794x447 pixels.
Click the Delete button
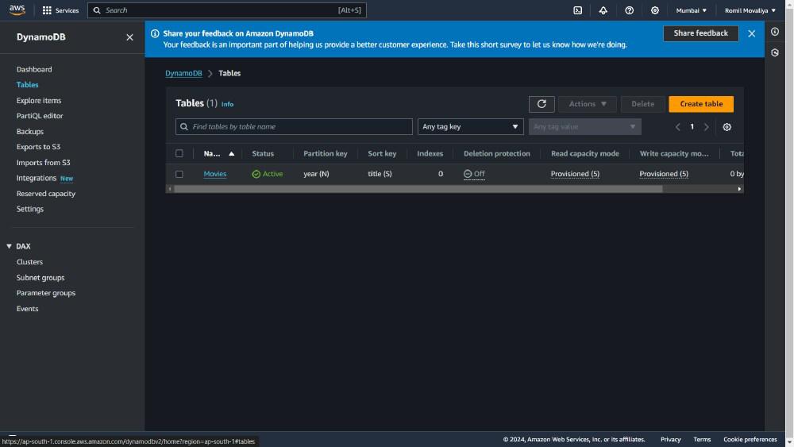pyautogui.click(x=642, y=104)
